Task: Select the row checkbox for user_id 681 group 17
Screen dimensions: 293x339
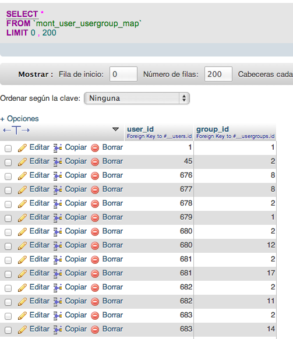Action: pyautogui.click(x=8, y=274)
